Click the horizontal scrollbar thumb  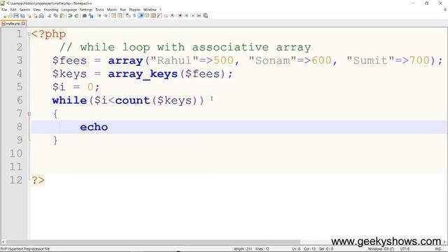pyautogui.click(x=153, y=241)
